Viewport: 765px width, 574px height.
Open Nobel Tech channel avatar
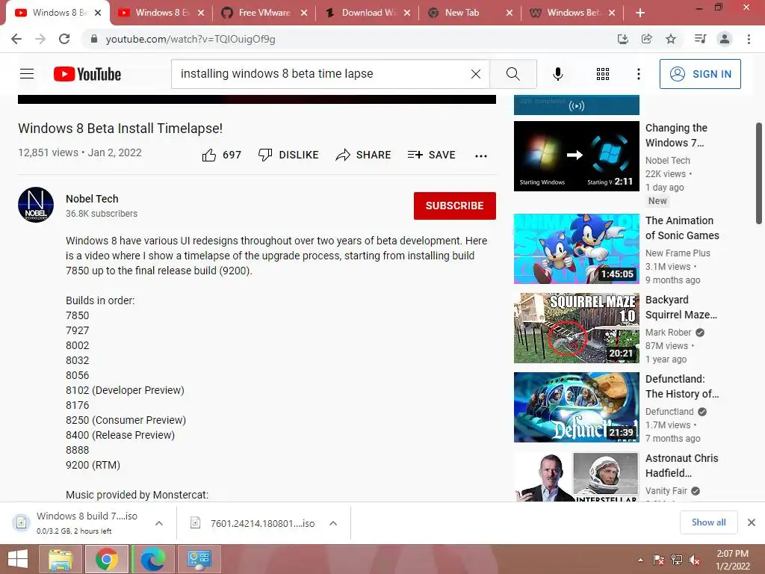(36, 205)
